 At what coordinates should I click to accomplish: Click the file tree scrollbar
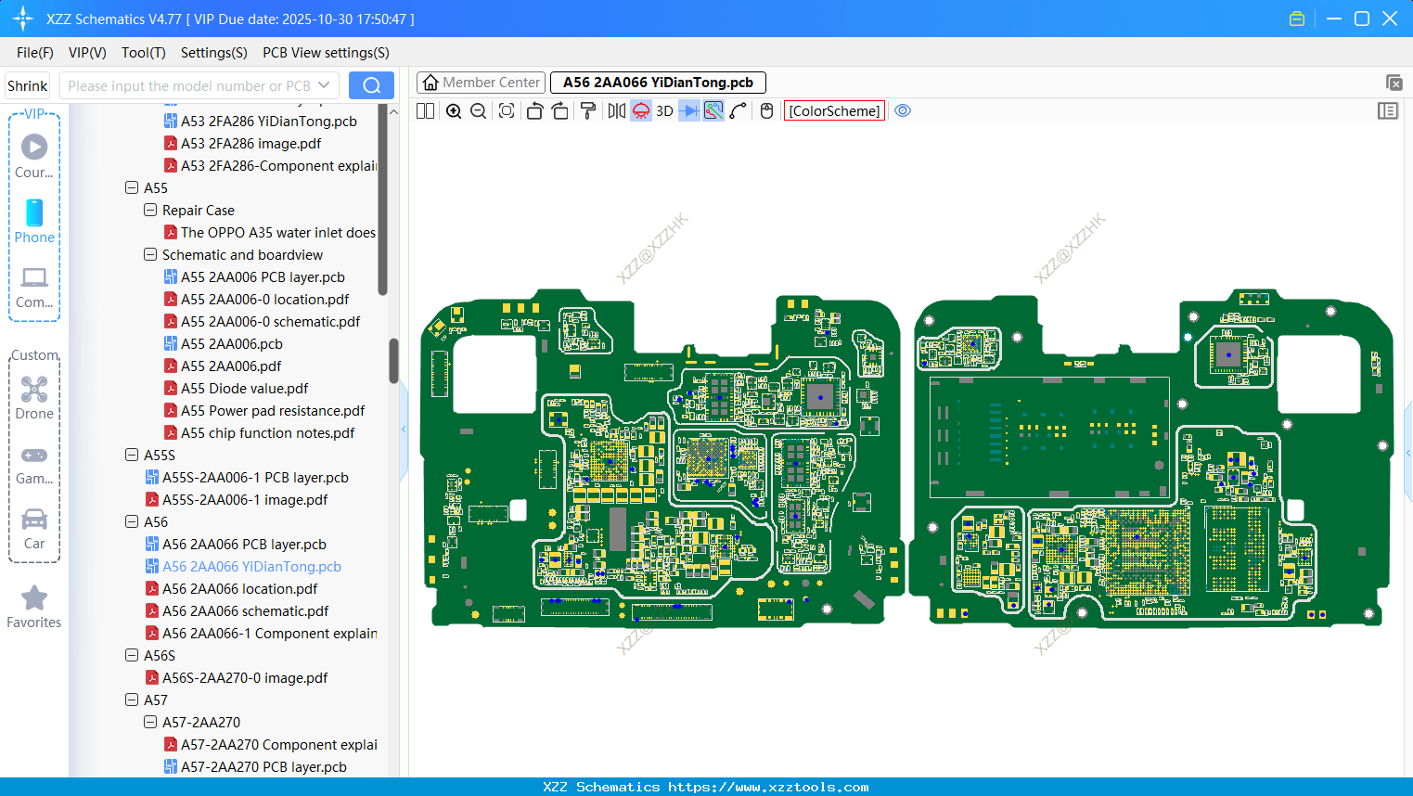[x=392, y=360]
